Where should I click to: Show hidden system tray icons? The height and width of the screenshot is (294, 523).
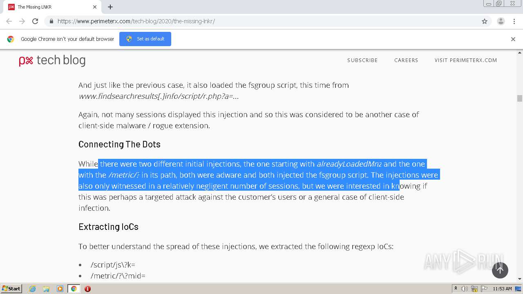point(456,289)
